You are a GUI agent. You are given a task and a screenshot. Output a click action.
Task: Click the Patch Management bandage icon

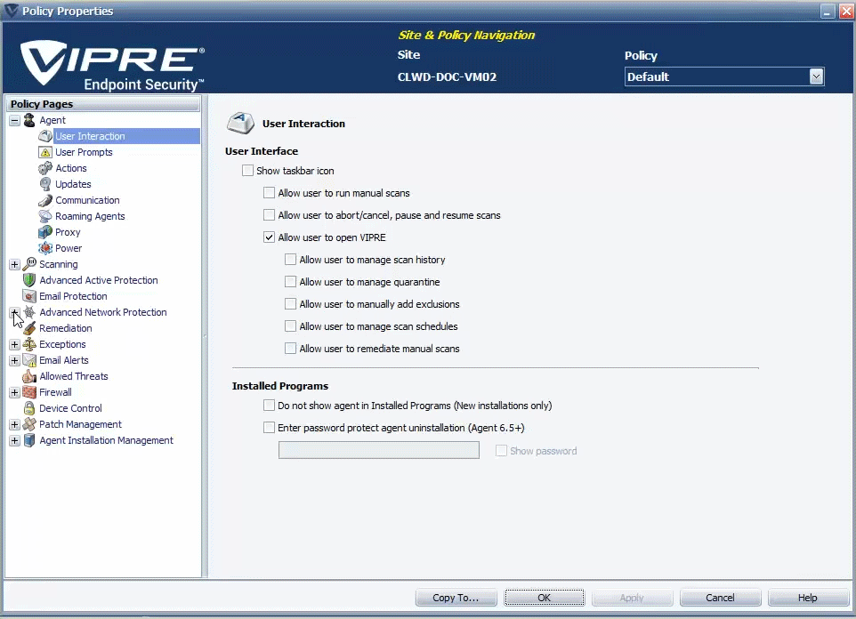click(x=29, y=424)
